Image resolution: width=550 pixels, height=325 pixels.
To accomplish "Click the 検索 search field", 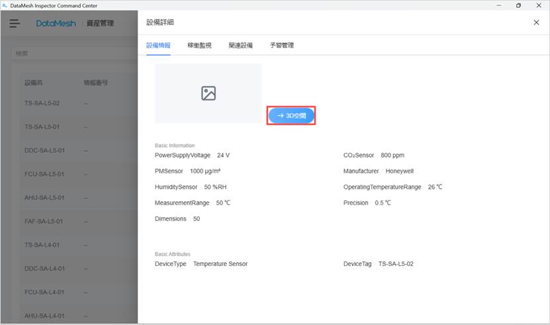I will click(x=73, y=53).
